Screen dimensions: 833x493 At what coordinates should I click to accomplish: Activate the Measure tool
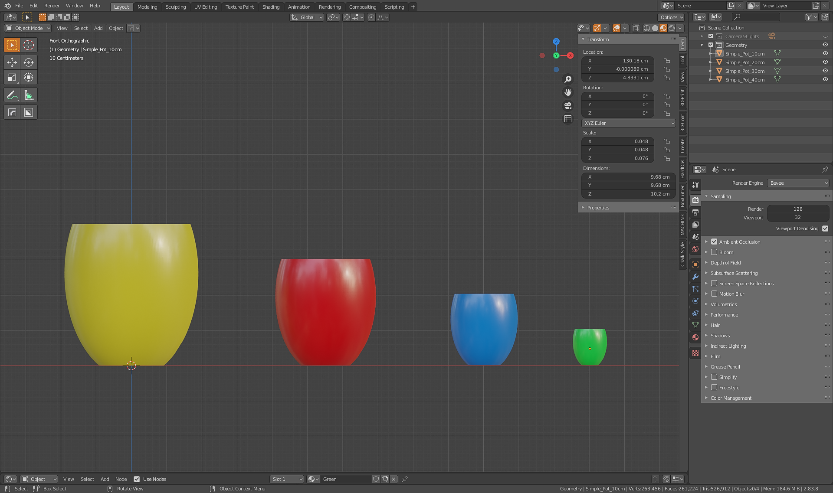(x=29, y=95)
